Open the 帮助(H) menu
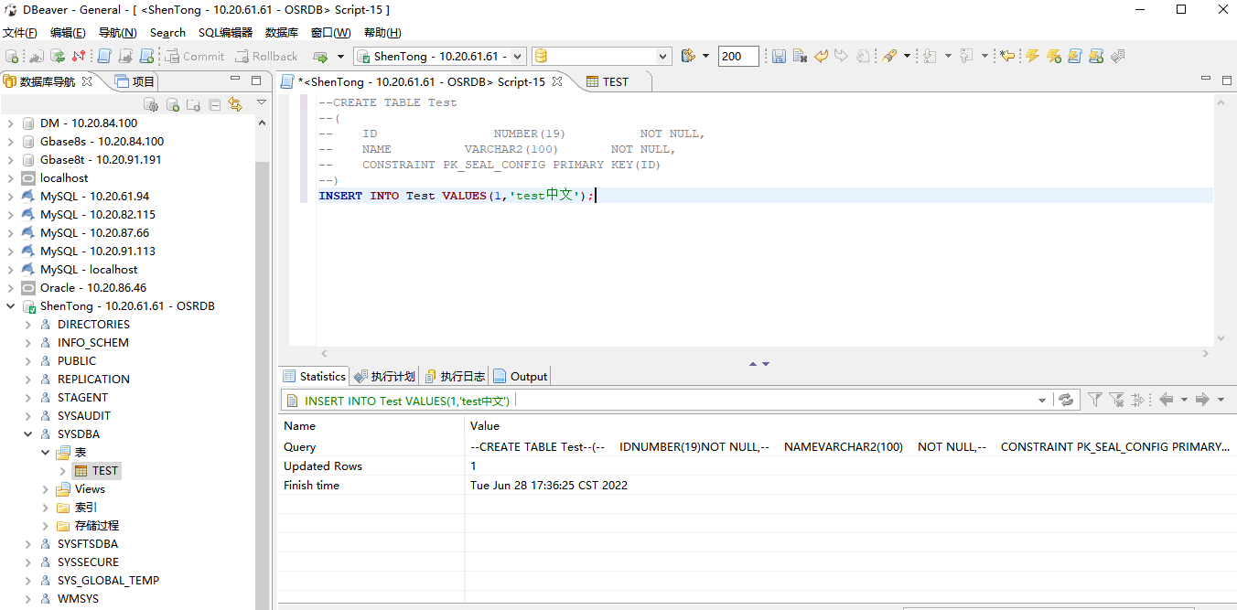This screenshot has width=1237, height=610. [x=382, y=32]
